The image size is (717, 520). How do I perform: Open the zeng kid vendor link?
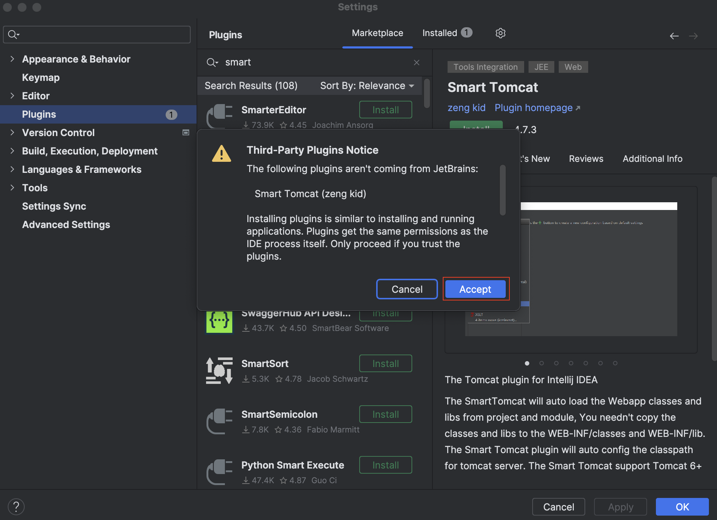[466, 108]
